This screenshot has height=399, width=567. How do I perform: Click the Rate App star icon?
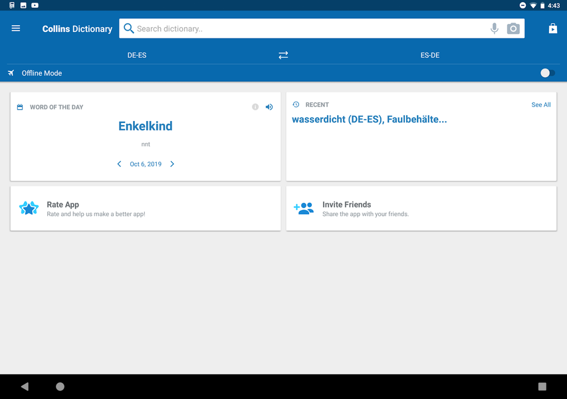tap(29, 208)
